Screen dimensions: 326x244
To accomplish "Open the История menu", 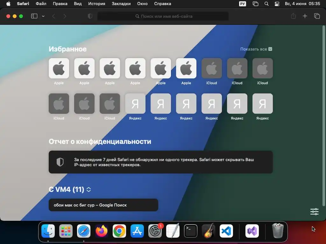I will point(97,4).
